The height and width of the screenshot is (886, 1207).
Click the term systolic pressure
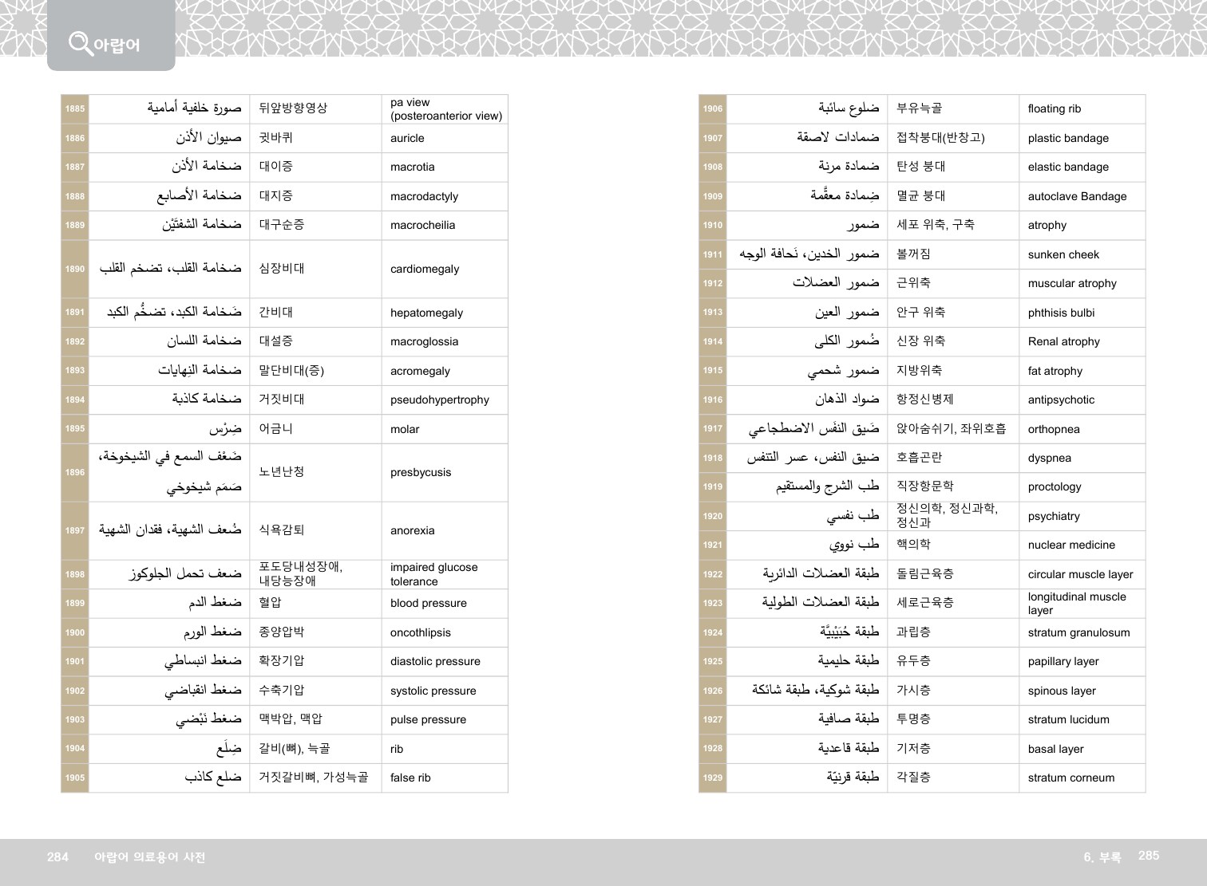coord(433,691)
